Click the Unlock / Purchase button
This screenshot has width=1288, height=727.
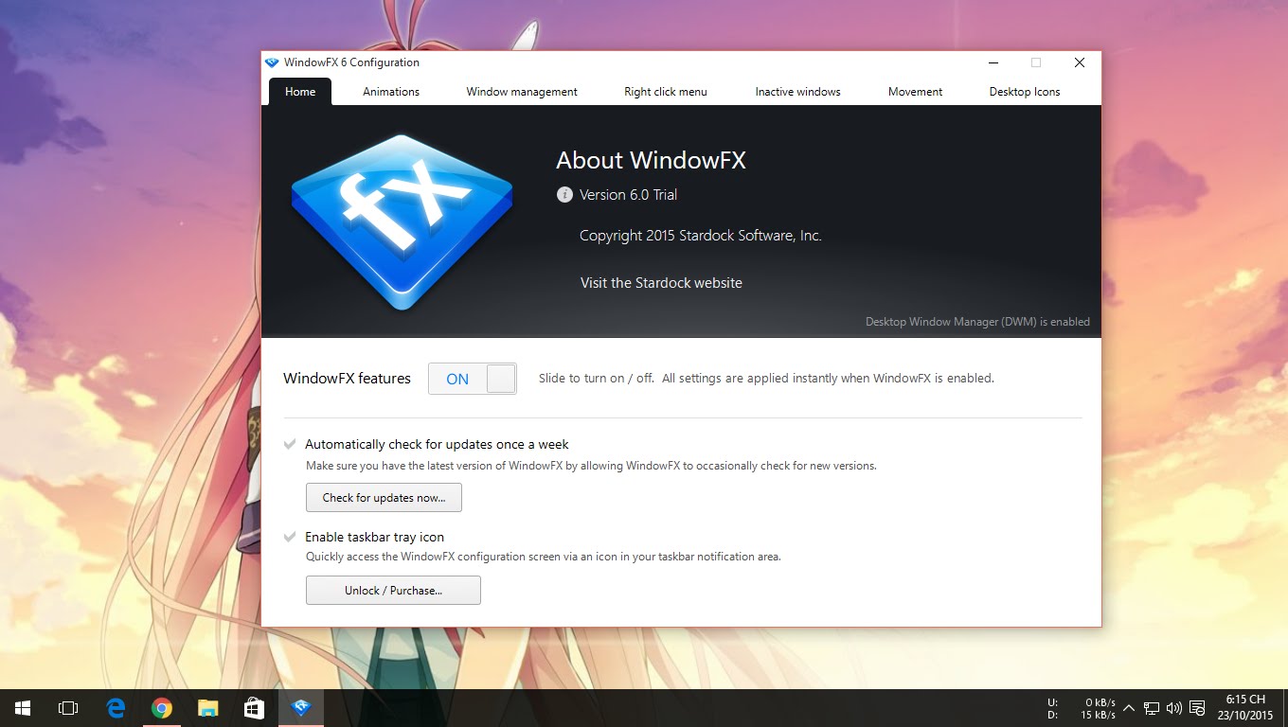click(x=393, y=591)
